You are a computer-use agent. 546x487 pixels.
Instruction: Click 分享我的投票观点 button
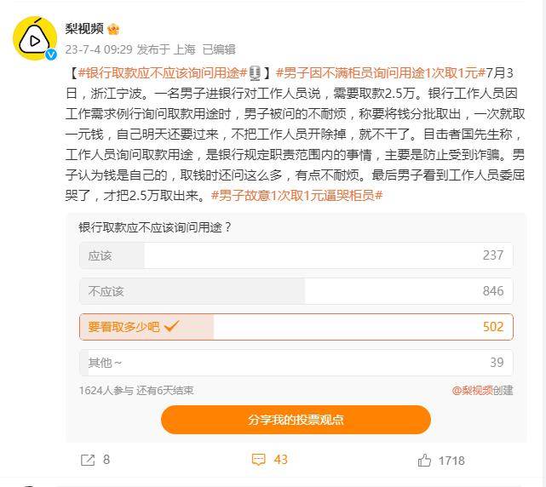296,420
